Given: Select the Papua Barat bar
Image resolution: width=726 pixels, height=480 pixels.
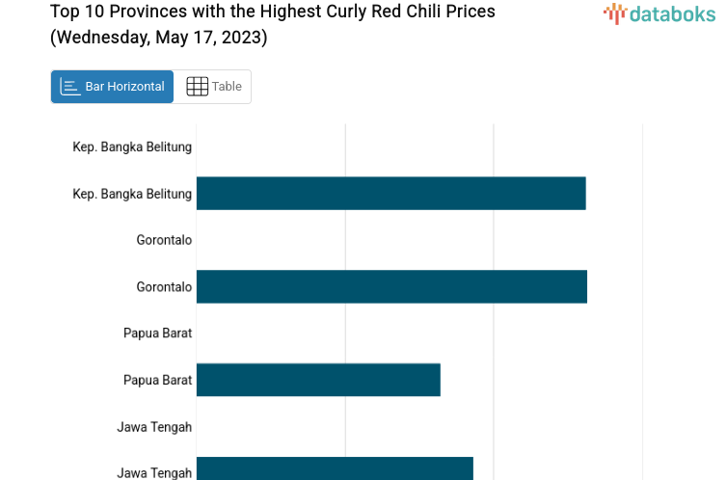Looking at the screenshot, I should 318,380.
